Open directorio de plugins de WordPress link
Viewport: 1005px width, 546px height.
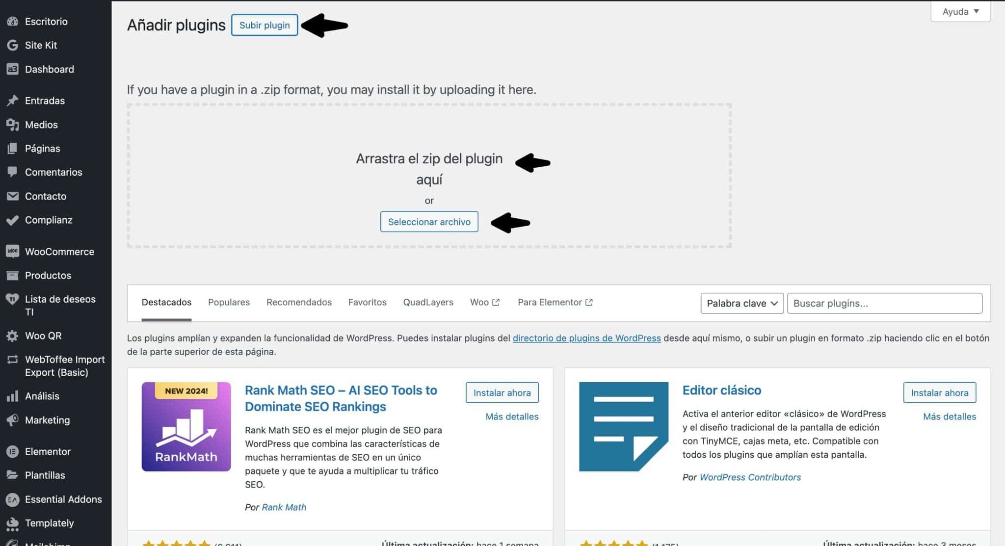pos(586,338)
